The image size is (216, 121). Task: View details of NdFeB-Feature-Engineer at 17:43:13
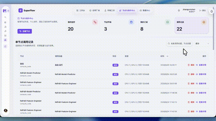pyautogui.click(x=201, y=102)
